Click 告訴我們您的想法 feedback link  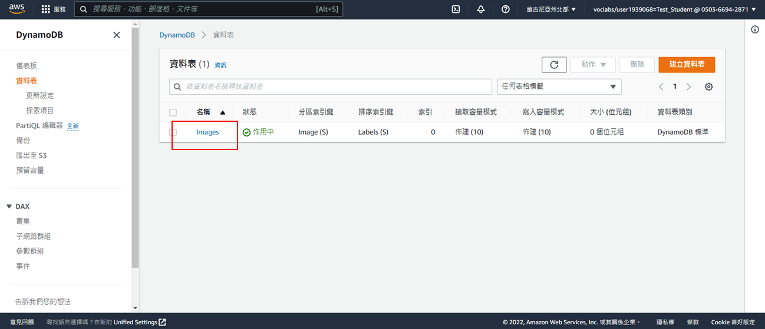43,301
